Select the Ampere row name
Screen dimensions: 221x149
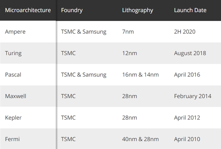coord(15,32)
